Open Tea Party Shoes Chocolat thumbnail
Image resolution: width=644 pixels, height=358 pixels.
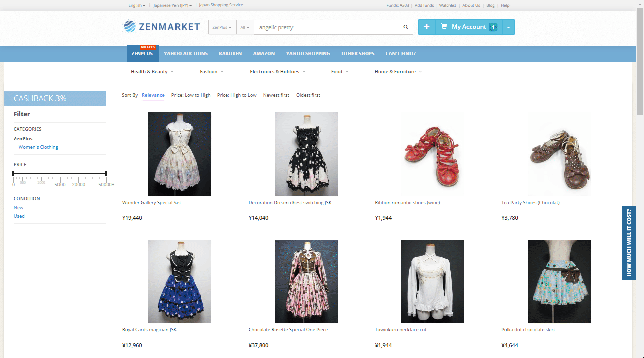pyautogui.click(x=559, y=154)
